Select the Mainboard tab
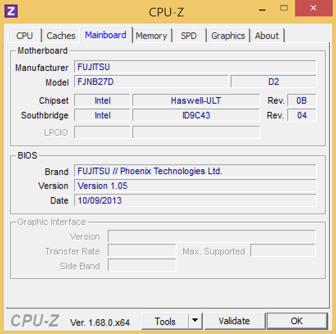 click(106, 35)
